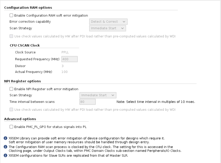221x163 pixels.
Task: Open NPI Register Scan Strategy dropdown
Action: (98, 95)
